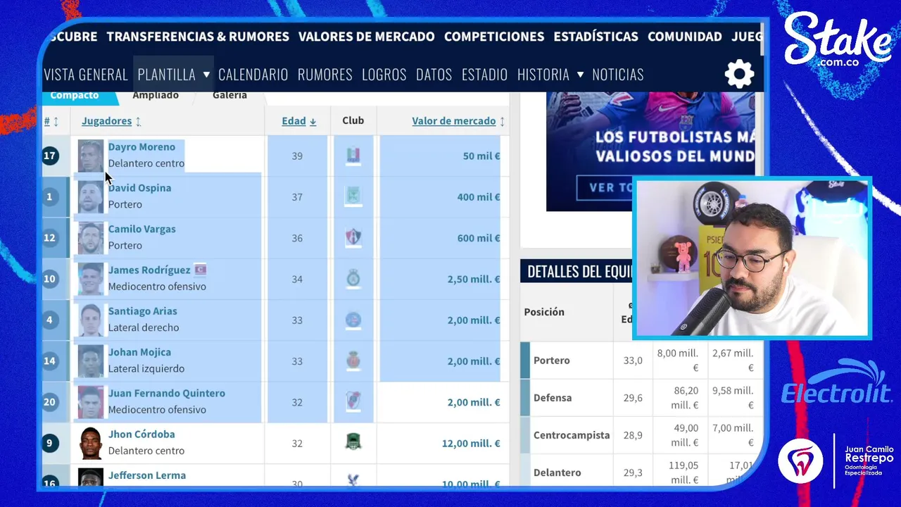Open David Ospina's player profile link

(x=139, y=188)
